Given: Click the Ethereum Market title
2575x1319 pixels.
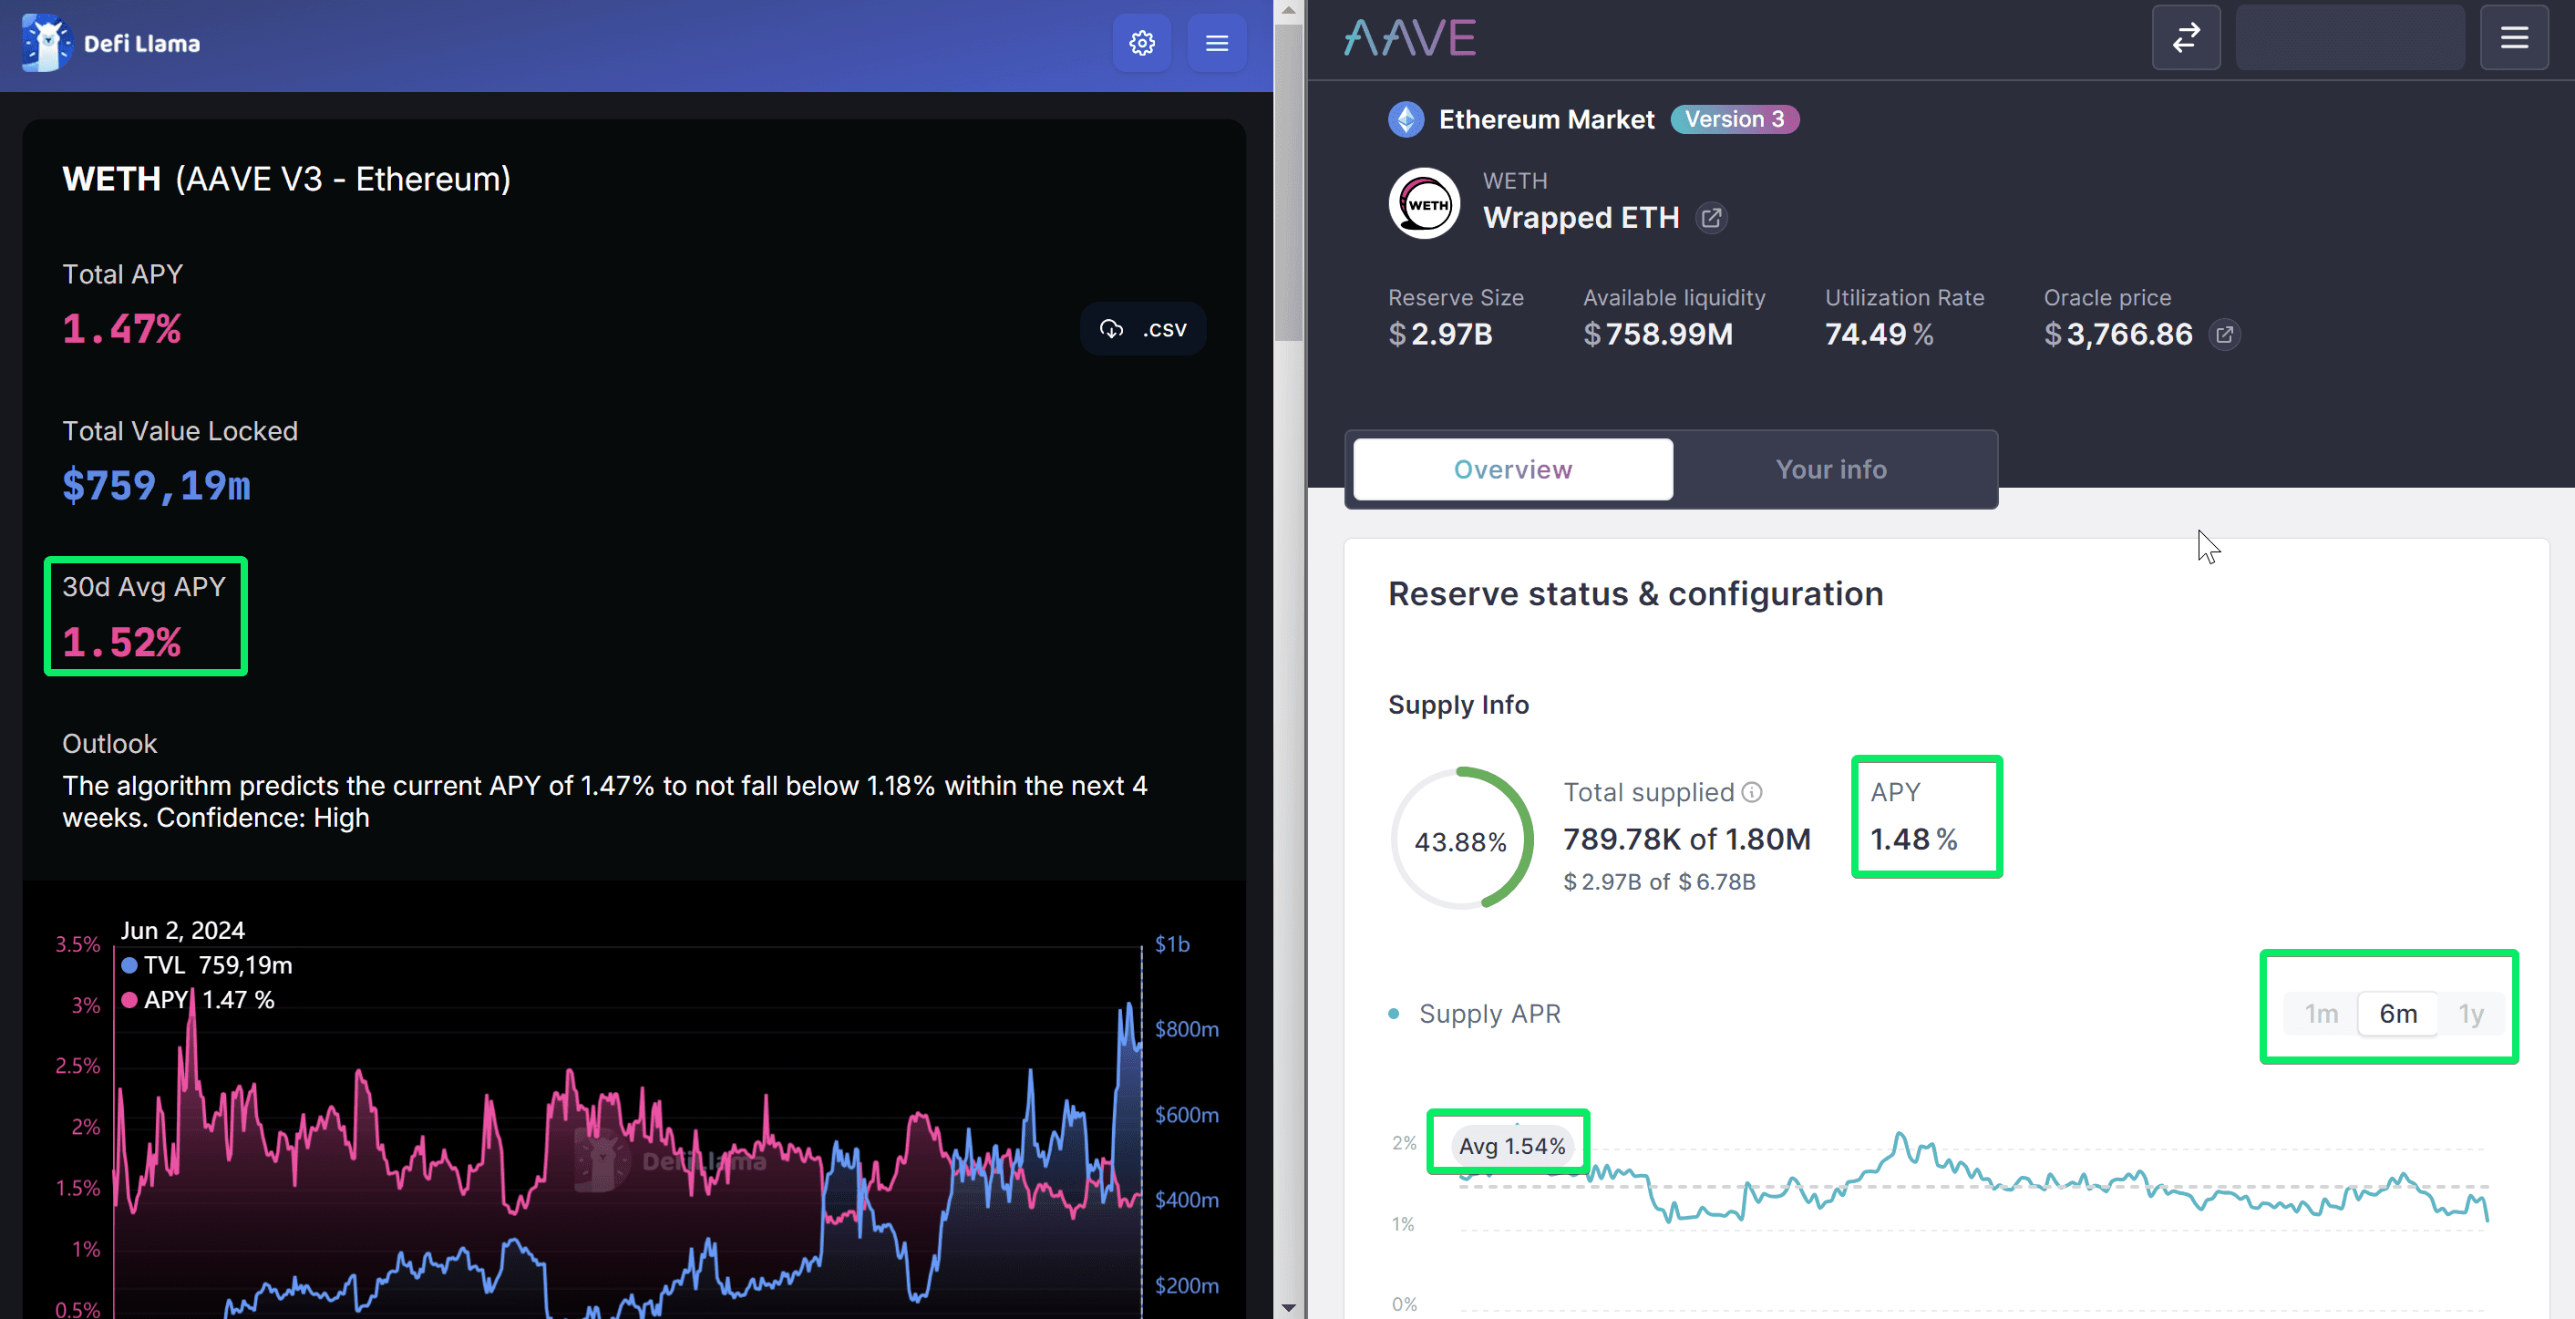Looking at the screenshot, I should click(x=1547, y=120).
